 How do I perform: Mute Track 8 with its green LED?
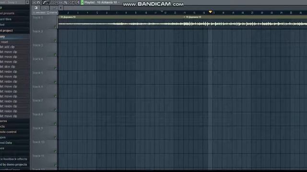coord(55,123)
